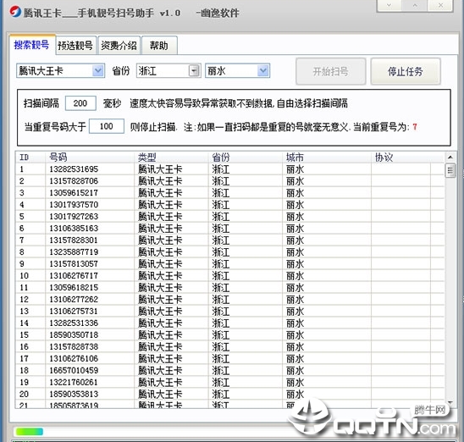The width and height of the screenshot is (464, 442).
Task: Sort by the 号码 column header
Action: [90, 157]
